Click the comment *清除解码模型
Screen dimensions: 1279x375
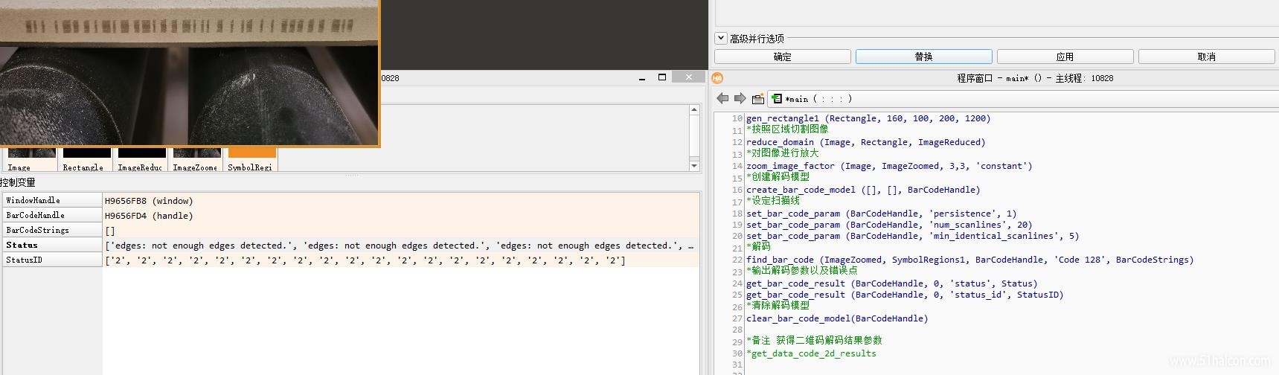pyautogui.click(x=778, y=306)
